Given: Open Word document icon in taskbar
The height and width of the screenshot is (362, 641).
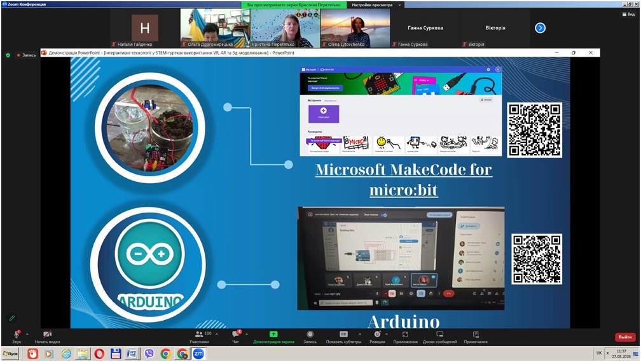Looking at the screenshot, I should pyautogui.click(x=132, y=353).
